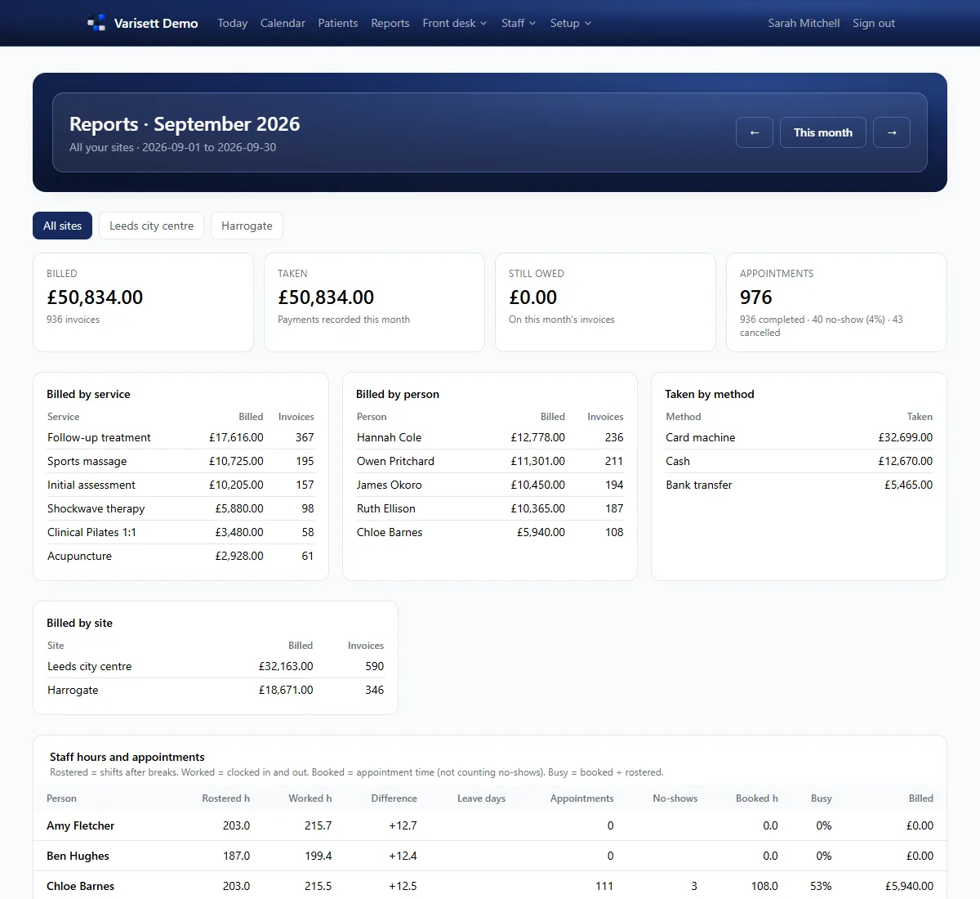Click the Card machine method row
This screenshot has height=899, width=980.
799,437
